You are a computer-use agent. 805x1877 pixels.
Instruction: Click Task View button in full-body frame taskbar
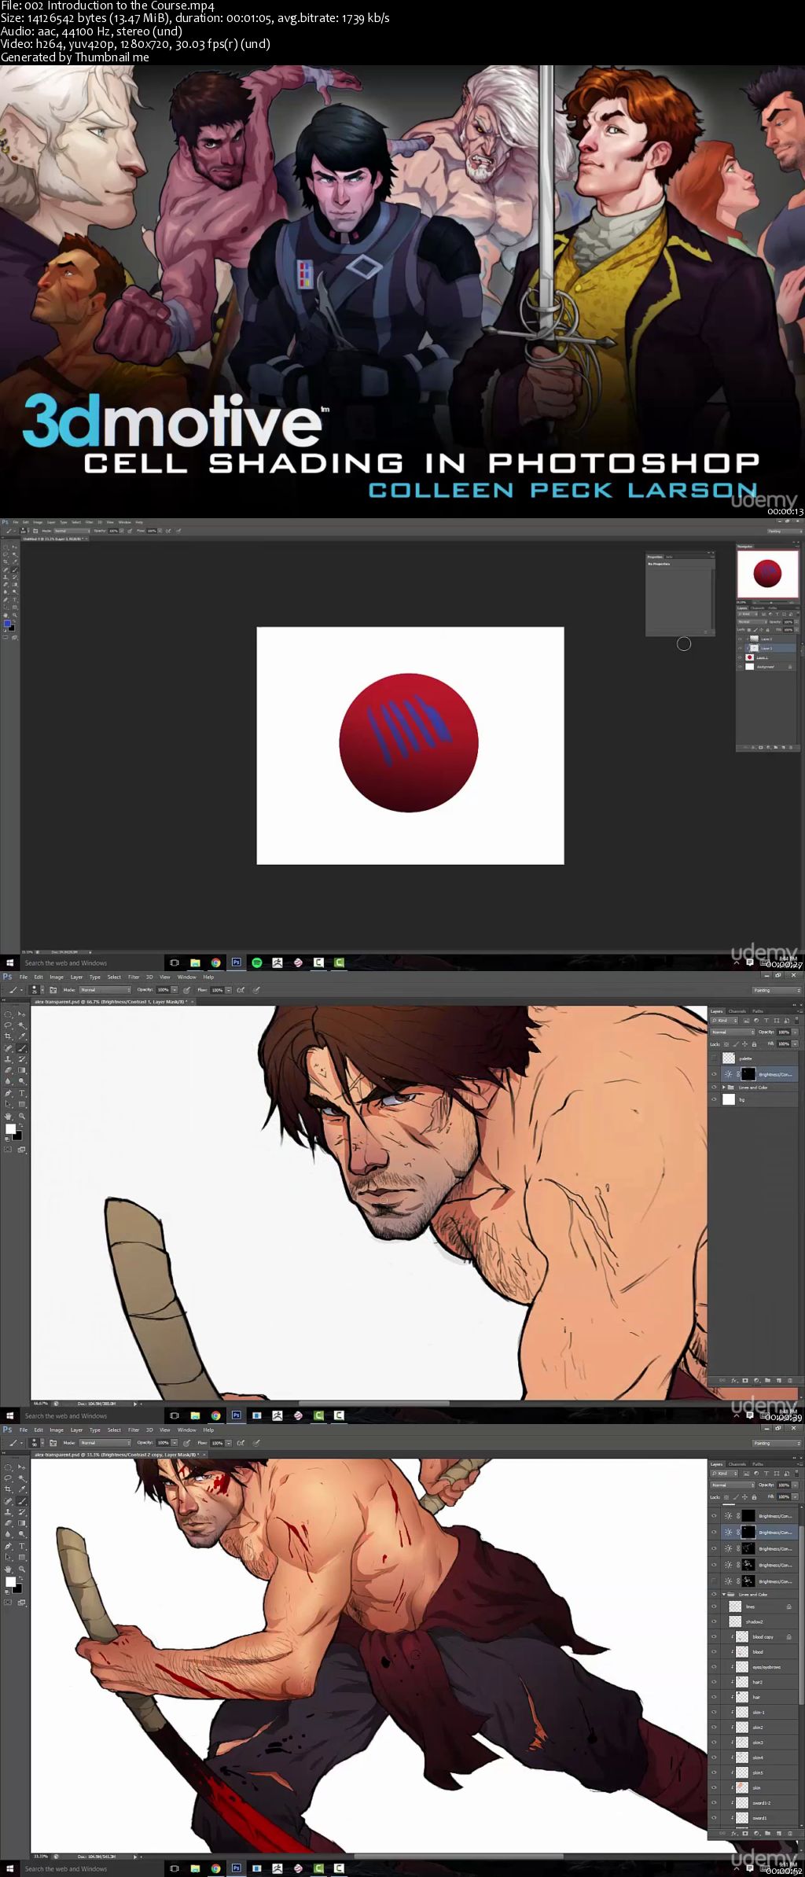(x=175, y=1868)
